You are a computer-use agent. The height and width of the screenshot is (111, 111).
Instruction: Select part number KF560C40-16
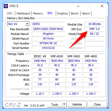[x=48, y=43]
